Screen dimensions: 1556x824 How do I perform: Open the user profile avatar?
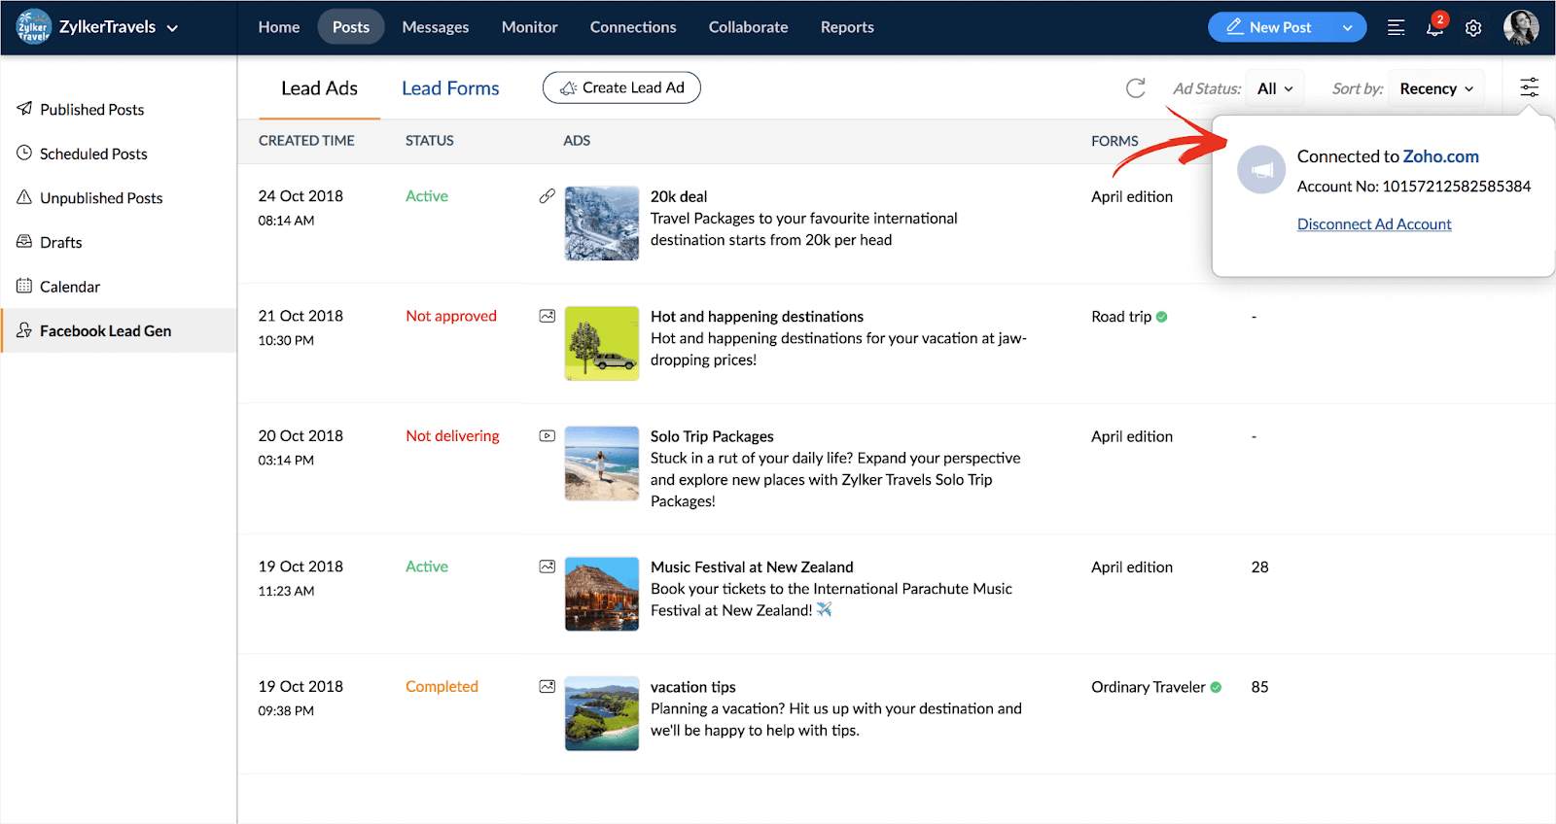pos(1521,27)
